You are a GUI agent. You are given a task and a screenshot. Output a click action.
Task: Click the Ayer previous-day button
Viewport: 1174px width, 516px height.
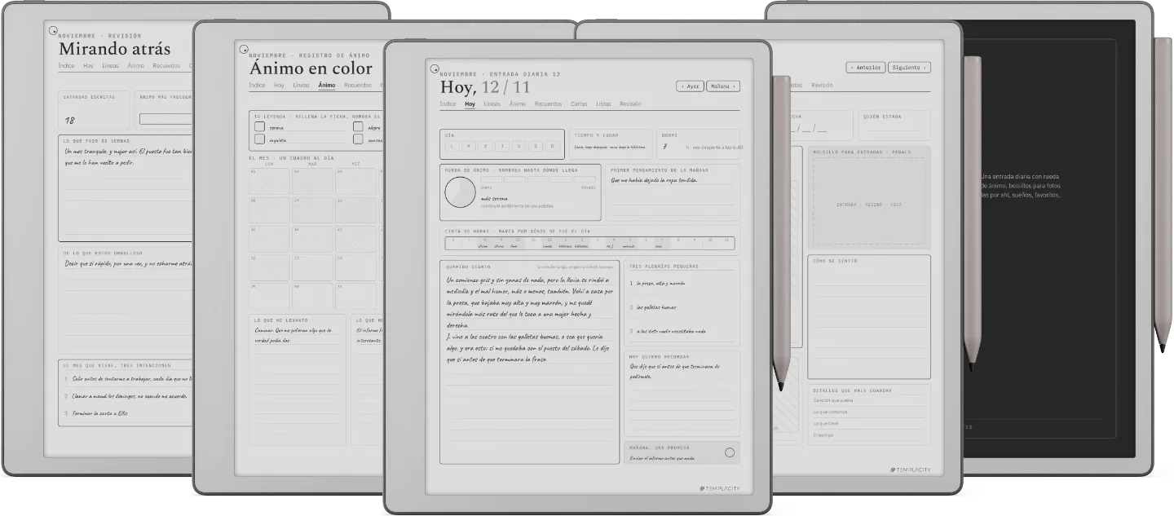[690, 86]
